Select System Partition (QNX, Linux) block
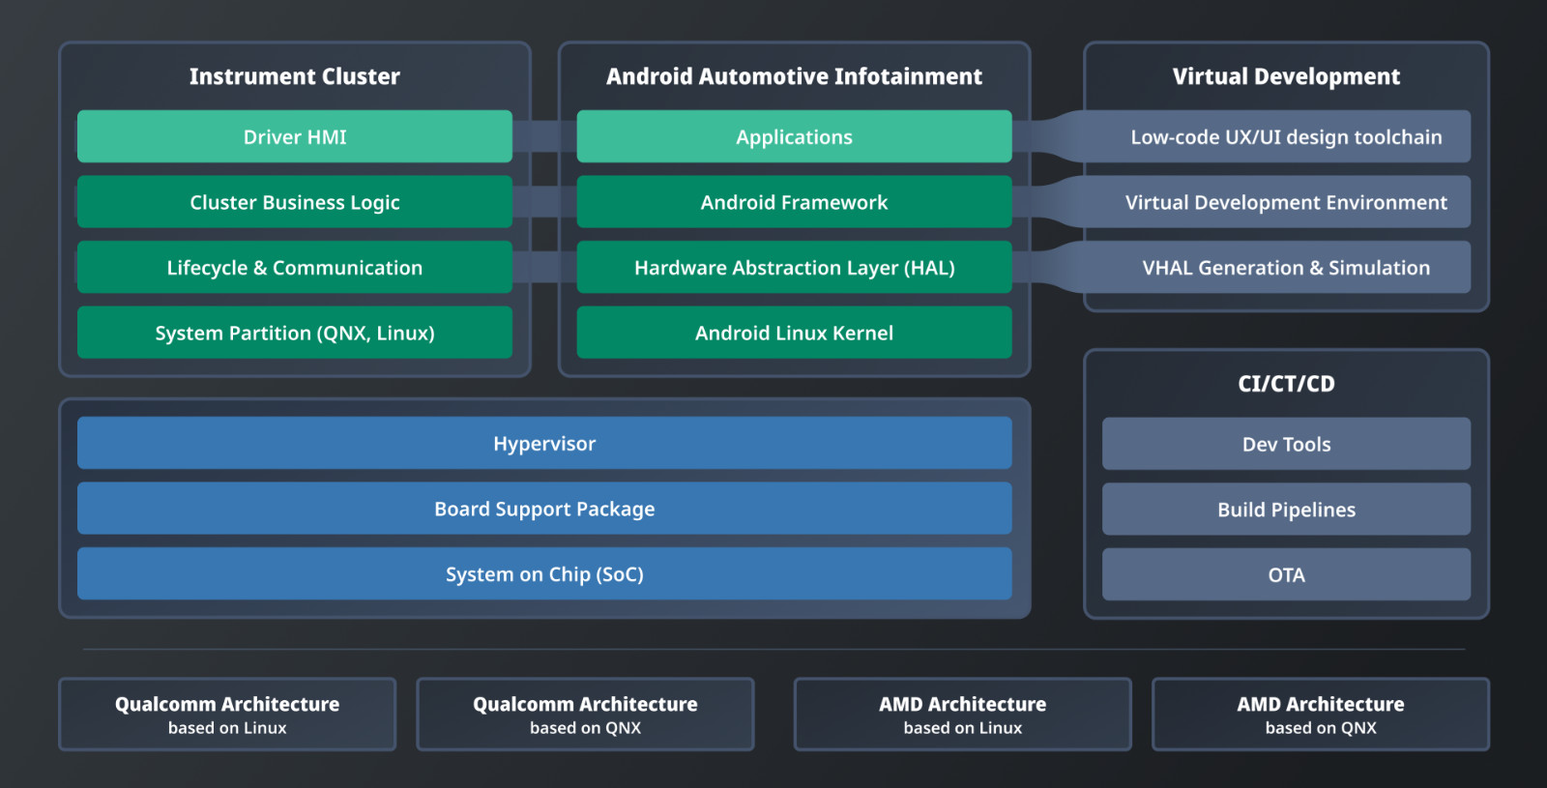 tap(294, 333)
